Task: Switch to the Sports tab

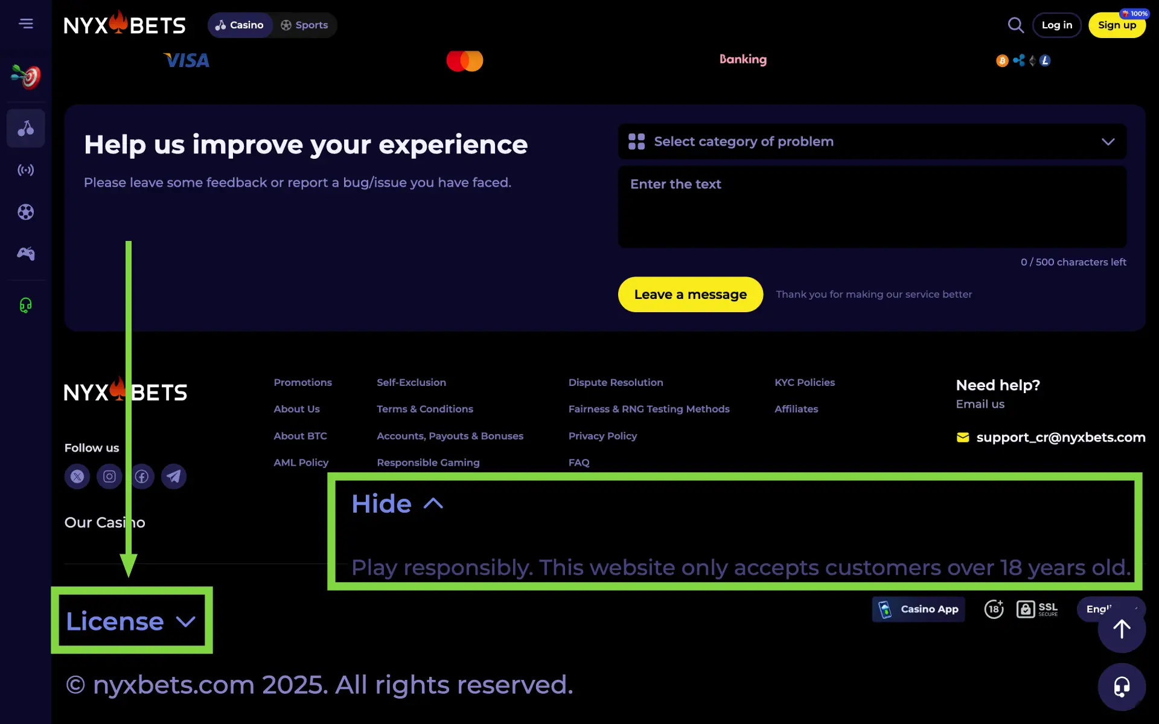Action: 305,25
